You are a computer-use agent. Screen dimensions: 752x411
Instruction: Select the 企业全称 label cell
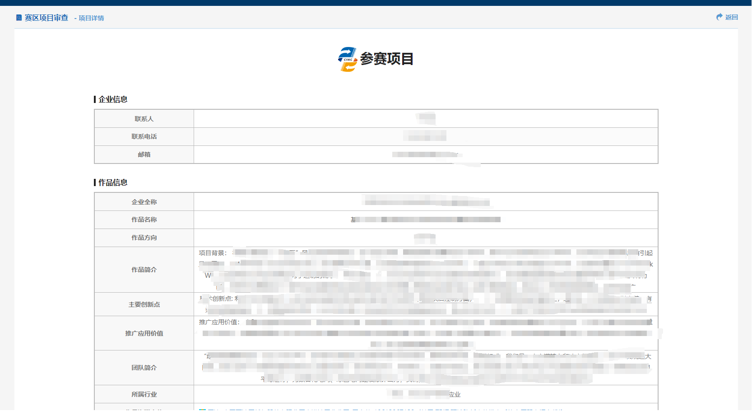coord(144,202)
